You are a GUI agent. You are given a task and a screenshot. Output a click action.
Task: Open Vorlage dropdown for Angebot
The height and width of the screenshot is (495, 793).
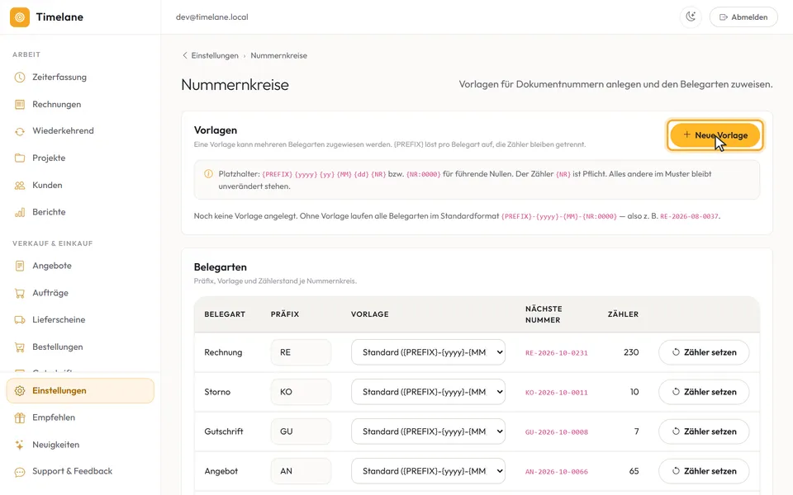click(429, 471)
